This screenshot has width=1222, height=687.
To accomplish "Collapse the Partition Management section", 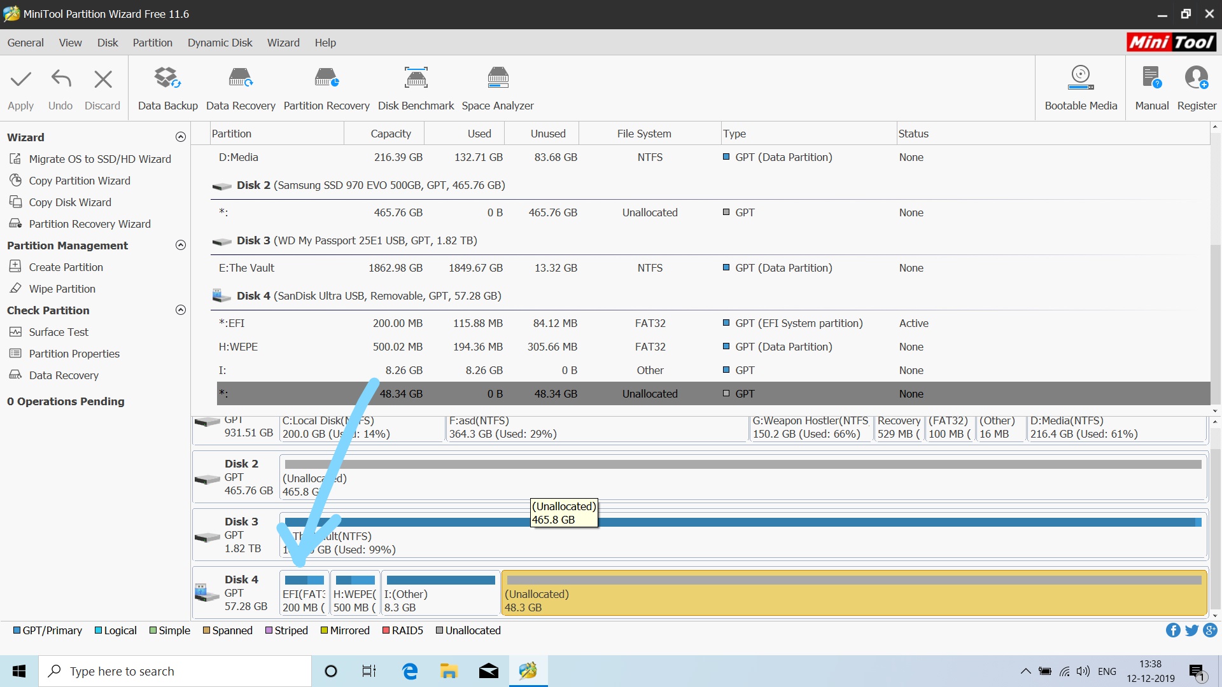I will 181,245.
